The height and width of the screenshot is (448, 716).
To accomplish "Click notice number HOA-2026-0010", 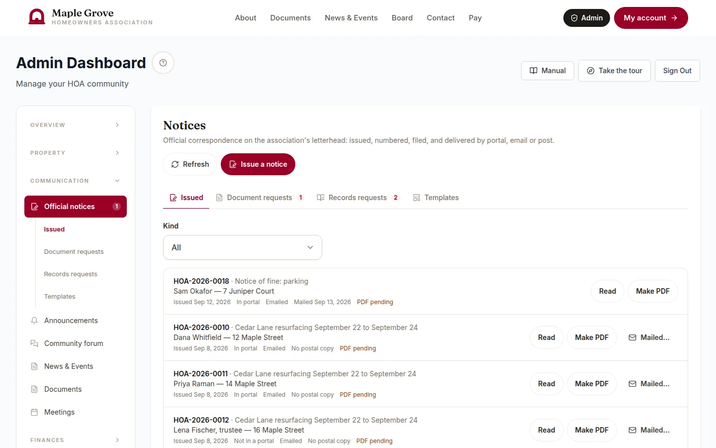I will [x=201, y=328].
